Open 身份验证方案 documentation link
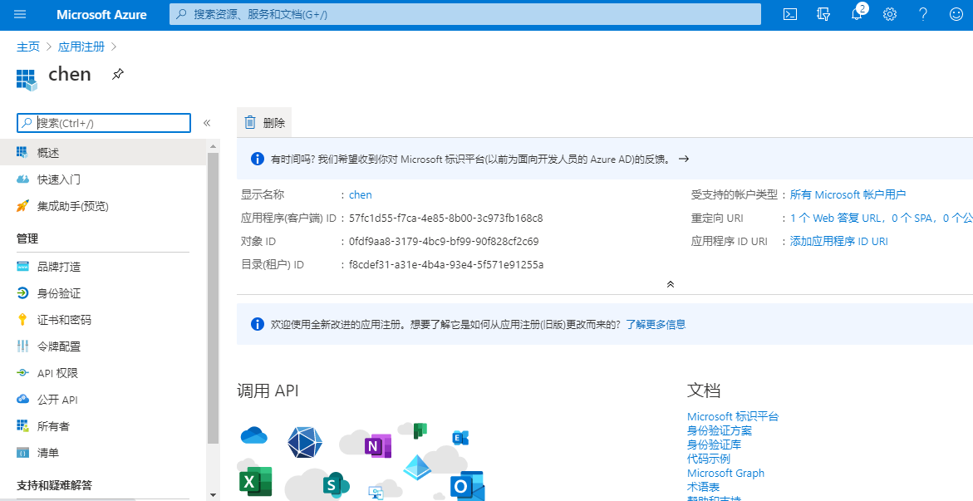973x501 pixels. (x=720, y=431)
